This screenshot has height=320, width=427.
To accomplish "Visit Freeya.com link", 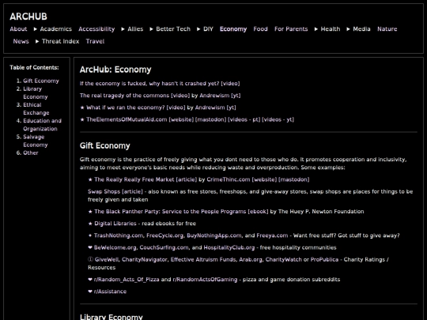I will click(272, 235).
